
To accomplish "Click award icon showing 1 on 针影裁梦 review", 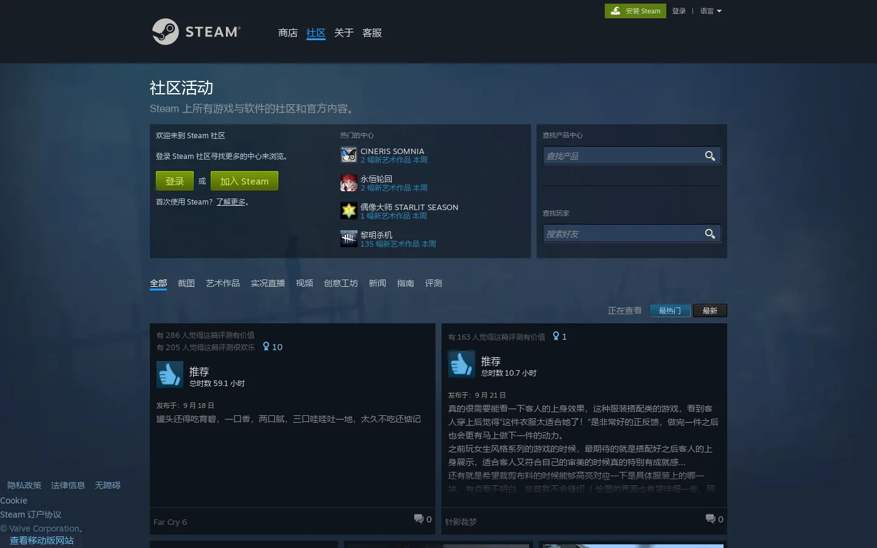I will click(x=555, y=336).
